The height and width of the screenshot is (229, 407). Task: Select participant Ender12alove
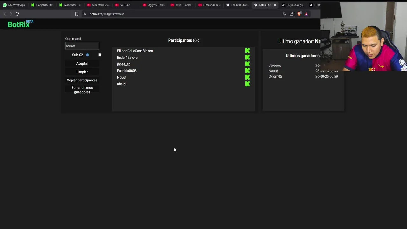pos(127,58)
